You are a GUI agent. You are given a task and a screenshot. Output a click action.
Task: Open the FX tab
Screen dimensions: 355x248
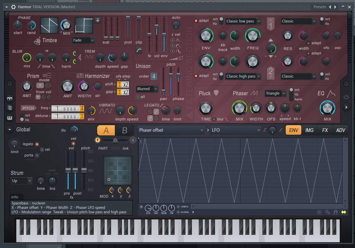(x=325, y=130)
